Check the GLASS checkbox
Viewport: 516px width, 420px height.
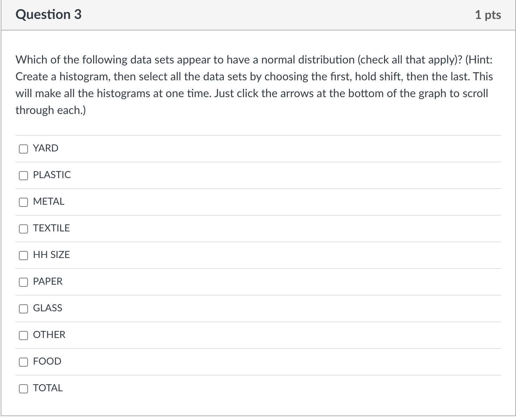pyautogui.click(x=23, y=309)
